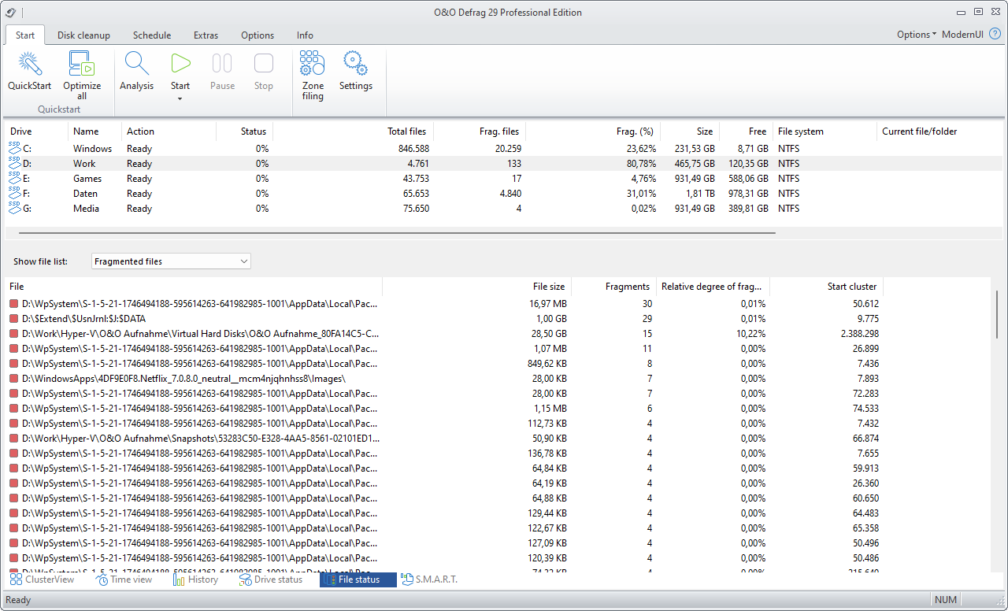This screenshot has height=611, width=1008.
Task: Open the Schedule ribbon tab
Action: 152,35
